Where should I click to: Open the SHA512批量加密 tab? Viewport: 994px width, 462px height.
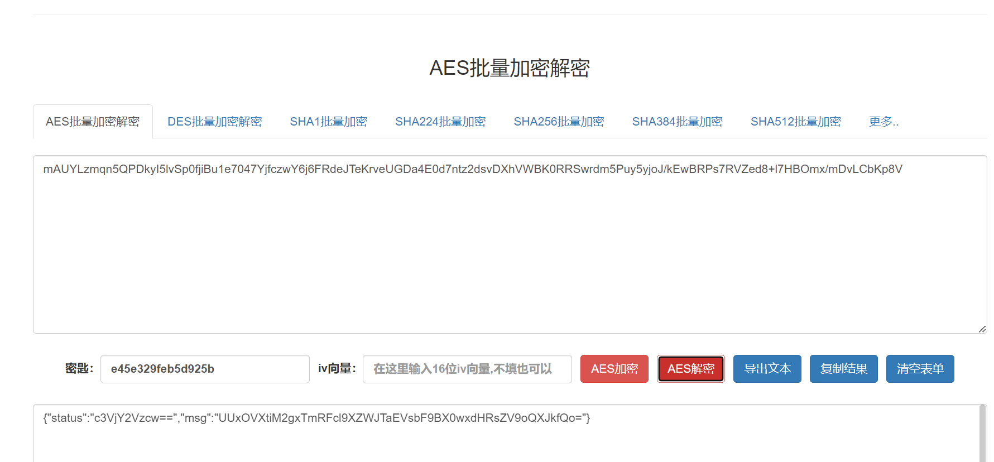[795, 122]
